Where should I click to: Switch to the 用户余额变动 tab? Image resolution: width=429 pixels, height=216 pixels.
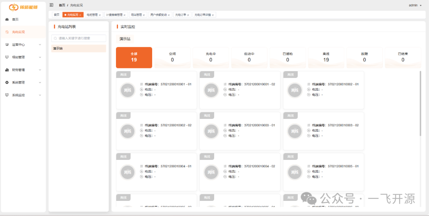(158, 15)
